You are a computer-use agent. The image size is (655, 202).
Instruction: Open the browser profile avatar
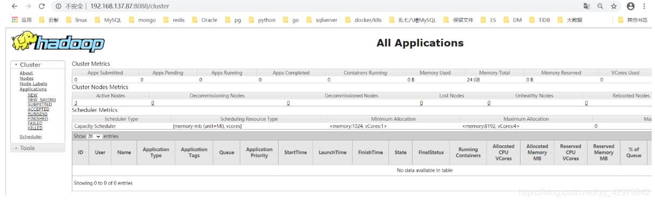click(x=631, y=6)
